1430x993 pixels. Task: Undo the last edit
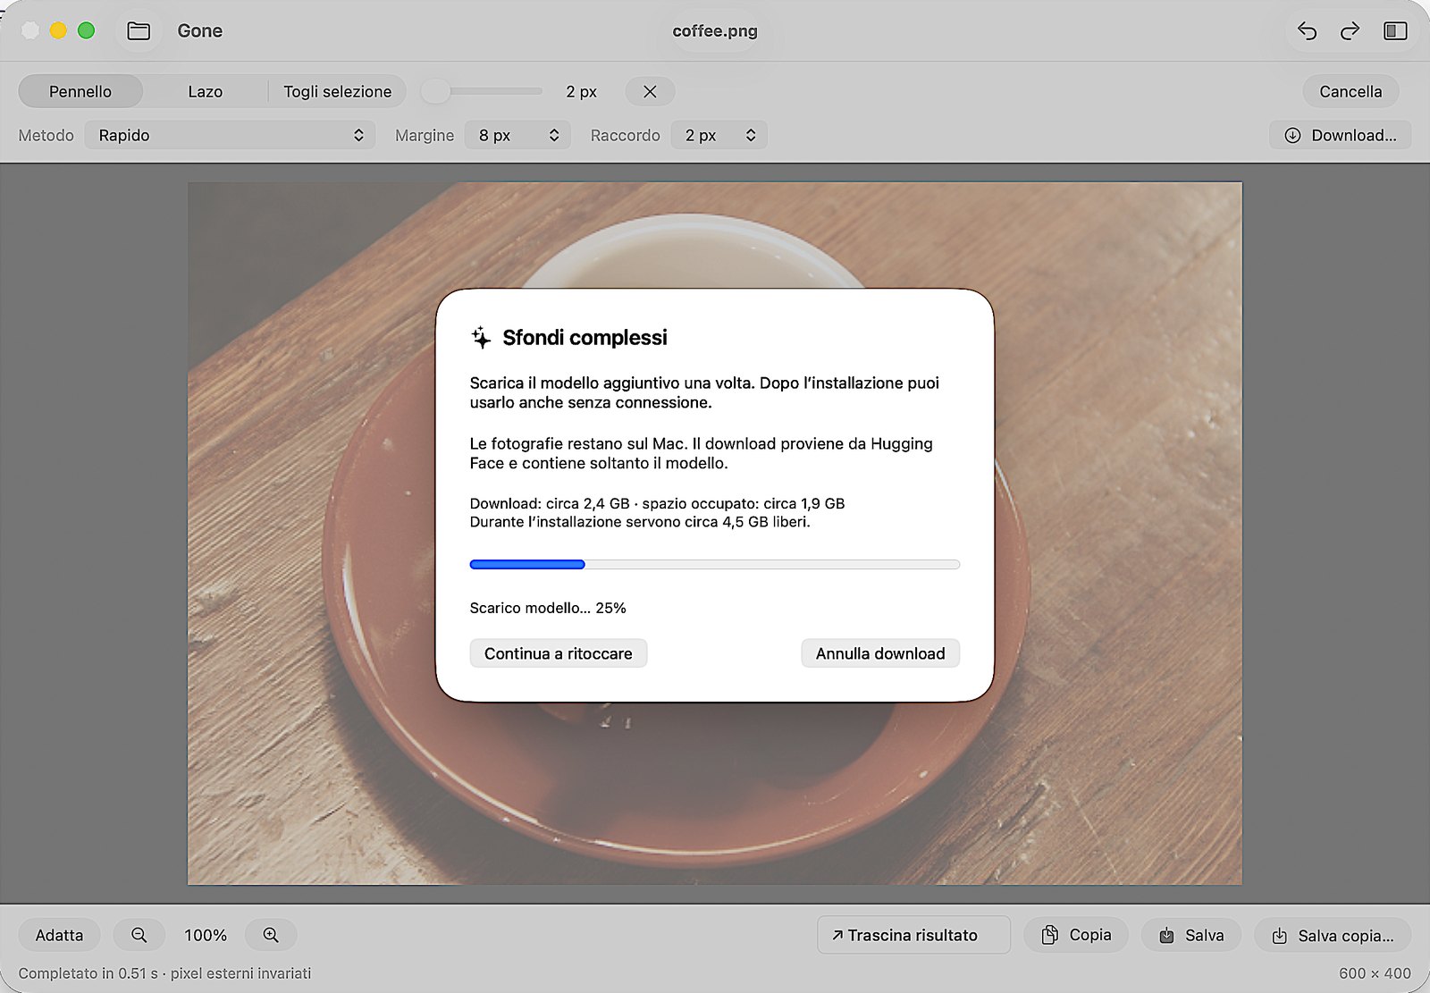click(x=1307, y=31)
